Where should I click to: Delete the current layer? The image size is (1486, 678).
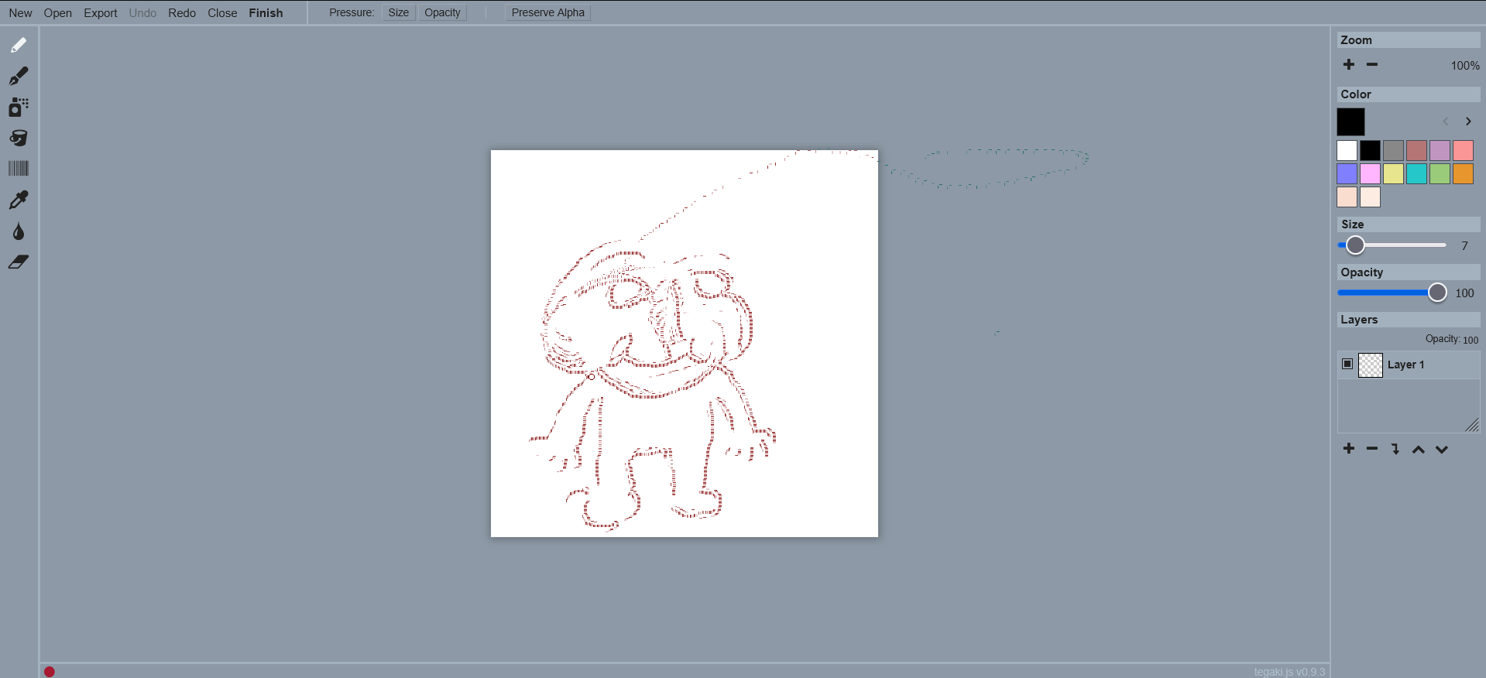pyautogui.click(x=1372, y=449)
